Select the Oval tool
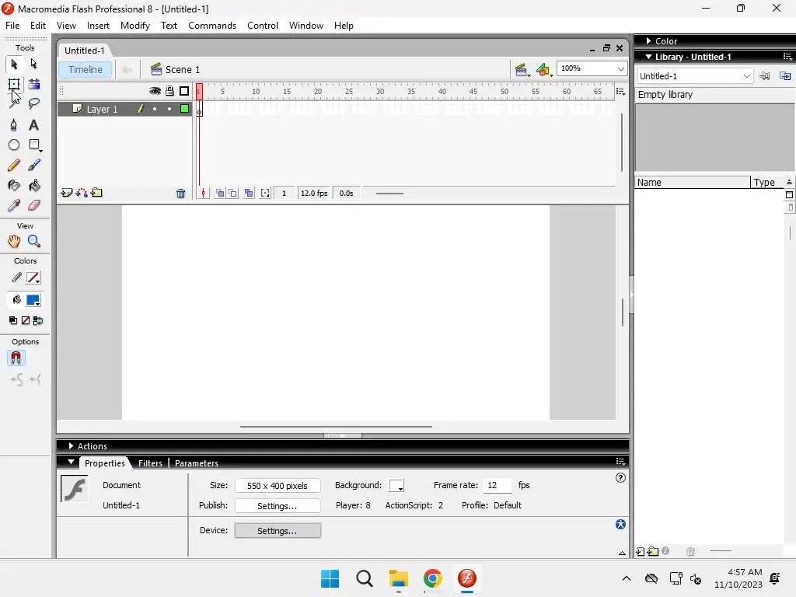The width and height of the screenshot is (796, 597). [x=14, y=145]
